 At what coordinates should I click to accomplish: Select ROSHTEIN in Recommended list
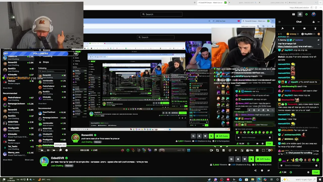coord(18,123)
